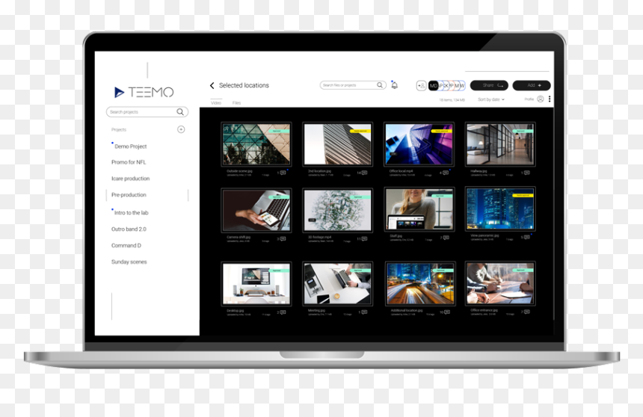Click the magnifier in Search files field
Viewport: 643px width, 417px height.
click(x=380, y=85)
